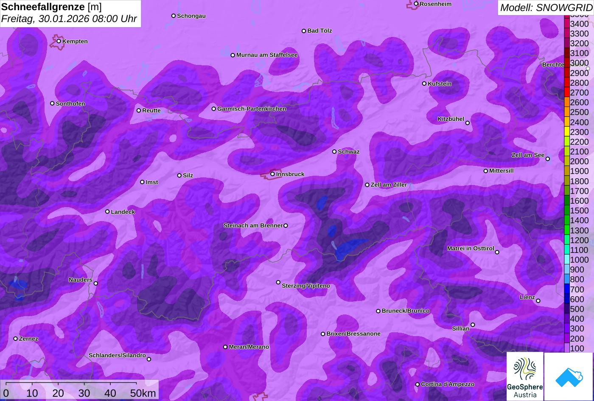Click the "Schneefallgrenze [m]" title
594x401 pixels.
click(x=51, y=7)
